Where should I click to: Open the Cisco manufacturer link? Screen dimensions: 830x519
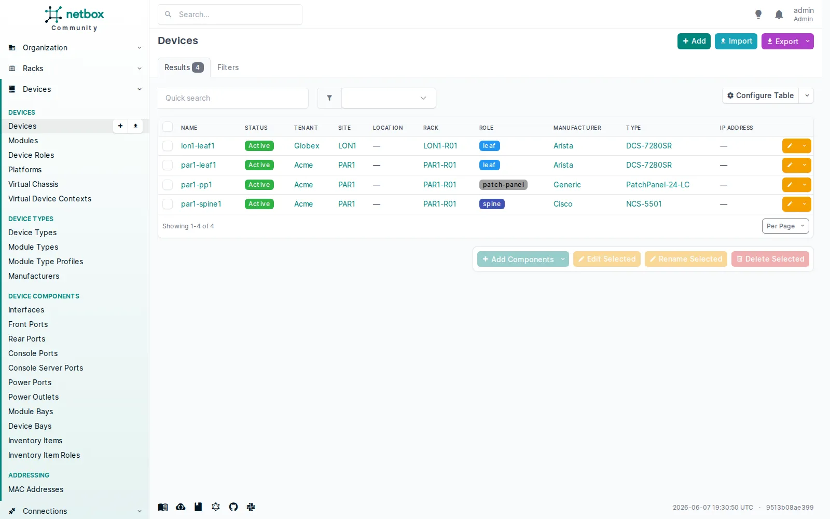[x=563, y=204]
